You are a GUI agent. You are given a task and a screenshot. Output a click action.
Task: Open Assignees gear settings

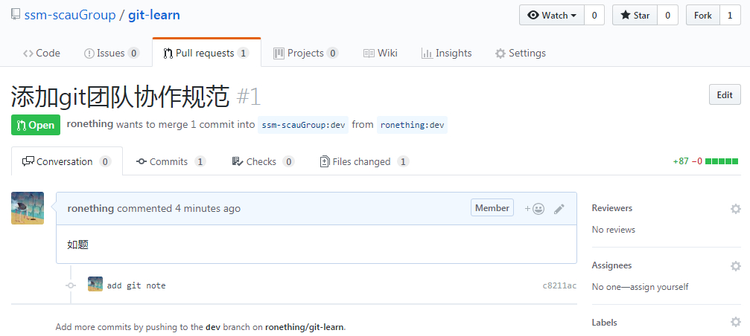pyautogui.click(x=736, y=266)
